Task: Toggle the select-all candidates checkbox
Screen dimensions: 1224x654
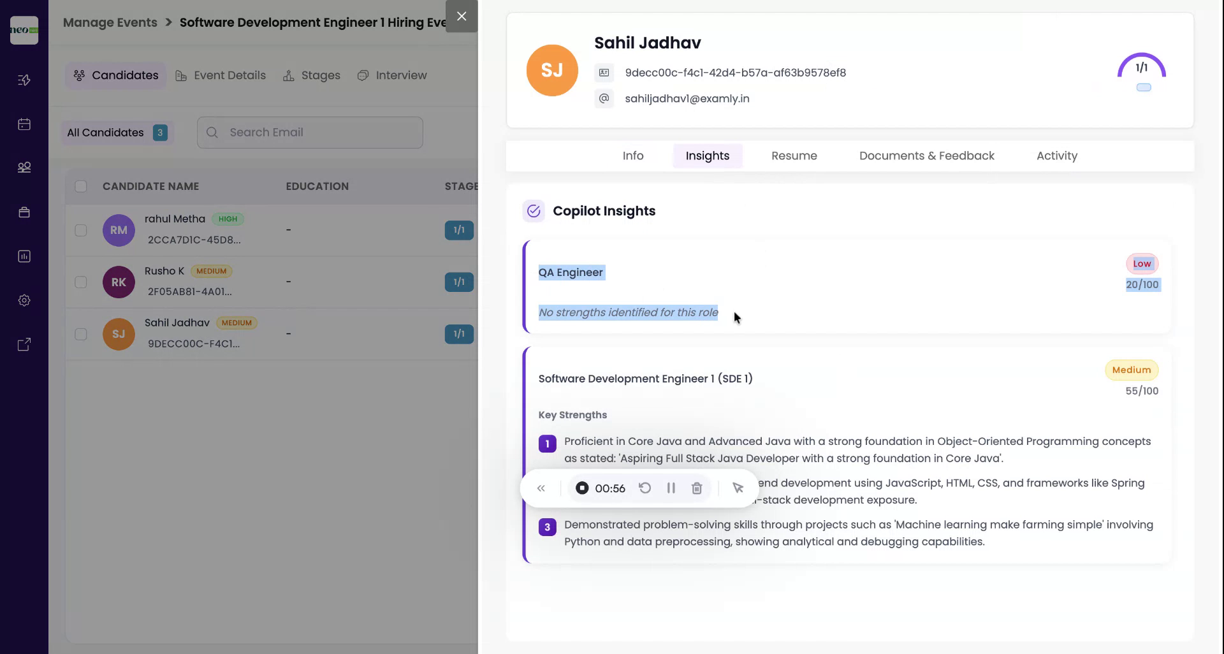Action: tap(80, 186)
